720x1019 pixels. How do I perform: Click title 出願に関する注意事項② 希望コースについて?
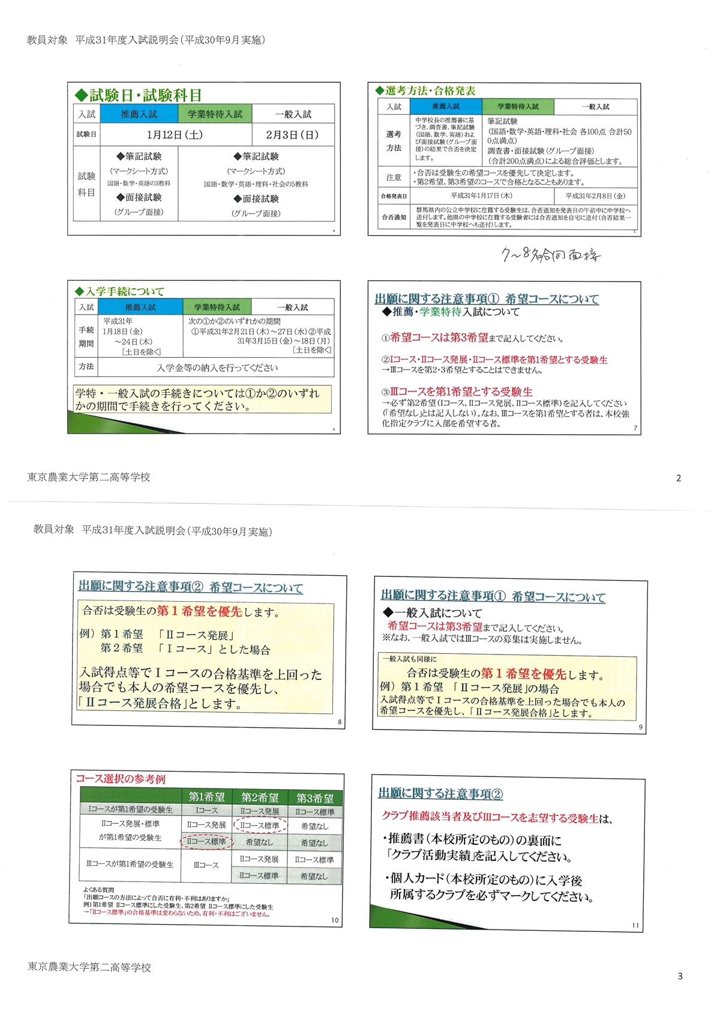(191, 587)
